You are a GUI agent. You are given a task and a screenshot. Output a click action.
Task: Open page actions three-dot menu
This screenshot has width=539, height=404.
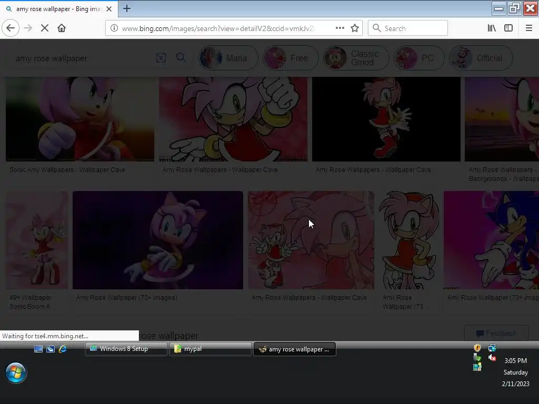[340, 28]
